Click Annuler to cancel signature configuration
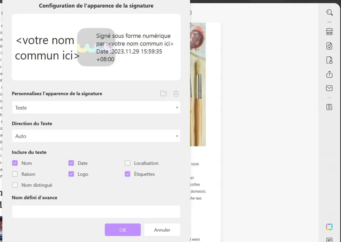Viewport: 341px width, 242px height. (x=162, y=230)
